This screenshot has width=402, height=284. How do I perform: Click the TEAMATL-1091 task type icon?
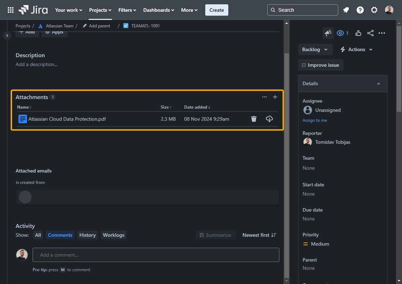point(126,26)
